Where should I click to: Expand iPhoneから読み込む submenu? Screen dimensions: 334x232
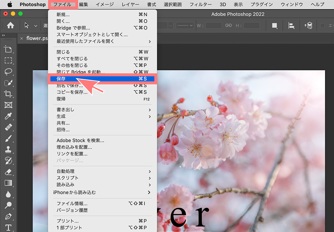coord(102,192)
